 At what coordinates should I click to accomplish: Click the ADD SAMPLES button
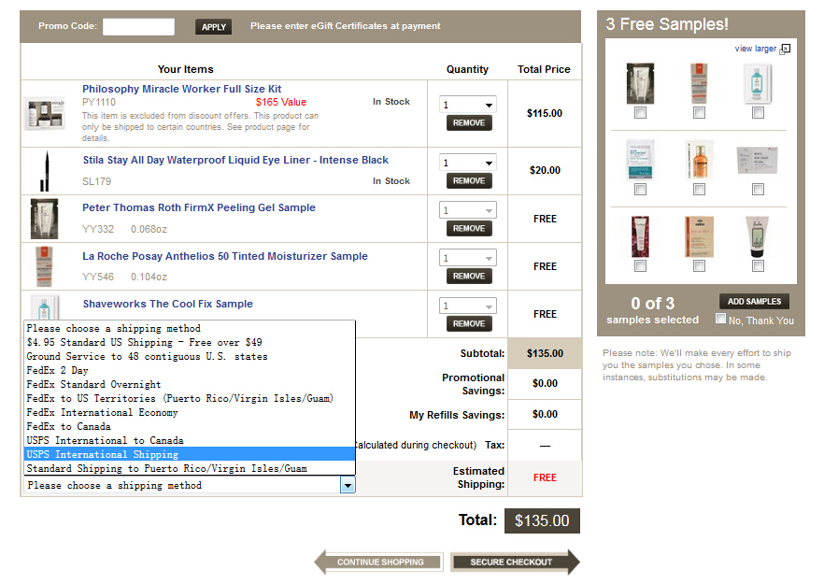[754, 302]
